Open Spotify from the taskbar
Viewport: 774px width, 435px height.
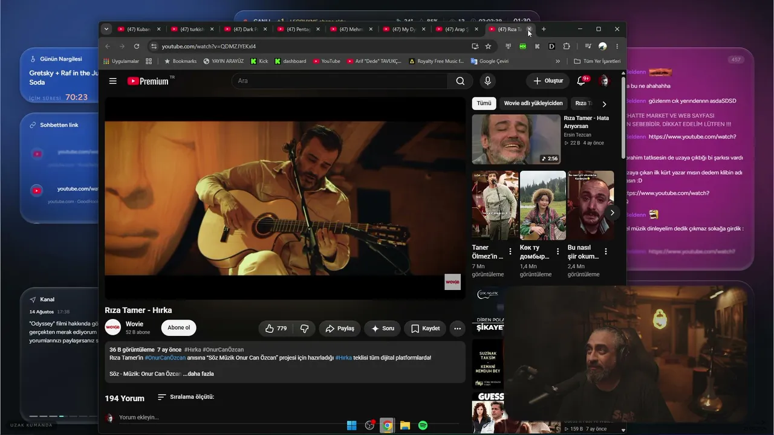point(423,425)
